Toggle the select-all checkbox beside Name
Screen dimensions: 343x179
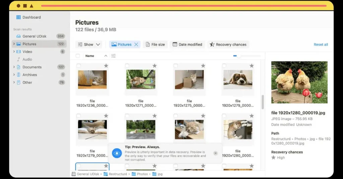[x=78, y=56]
